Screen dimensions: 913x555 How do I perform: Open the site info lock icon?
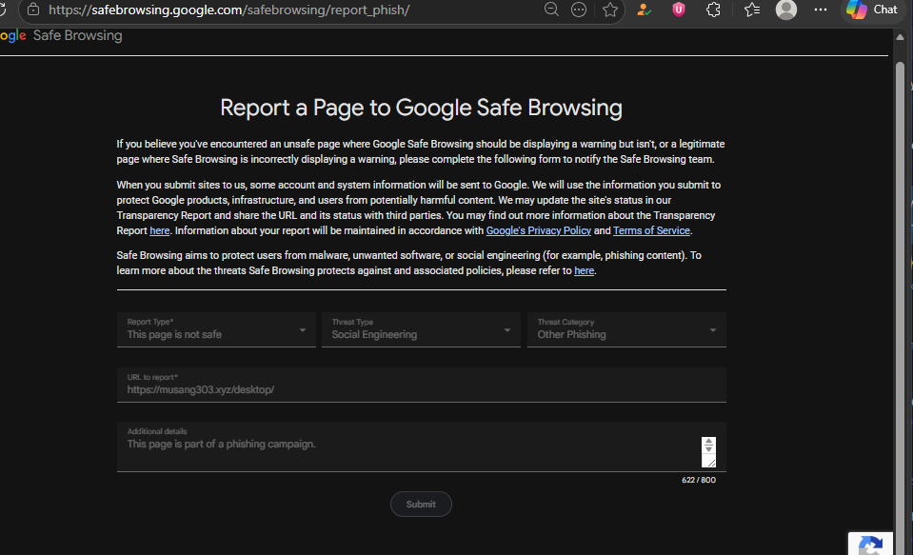coord(33,10)
